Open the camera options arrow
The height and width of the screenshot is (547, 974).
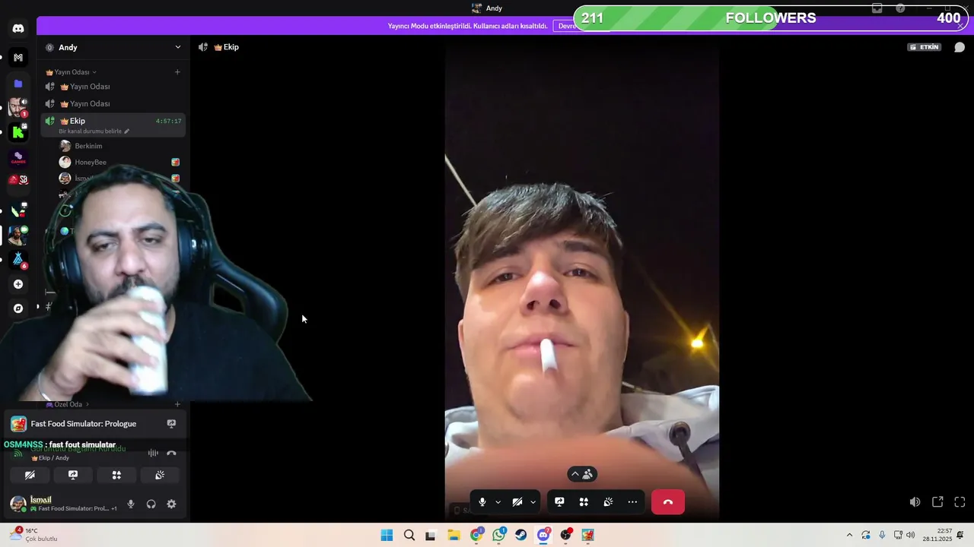[x=533, y=502]
